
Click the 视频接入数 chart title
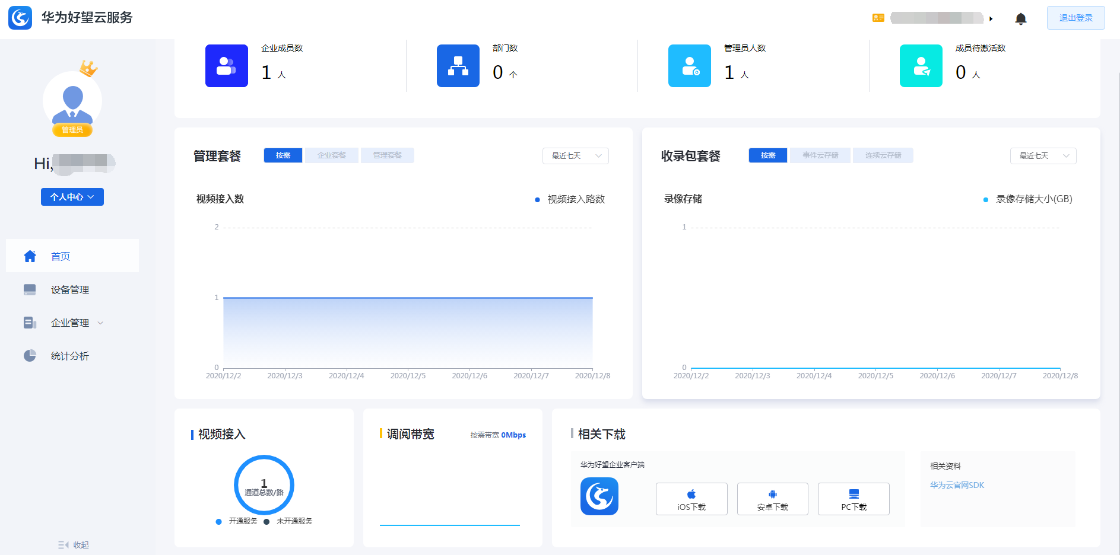pos(220,199)
